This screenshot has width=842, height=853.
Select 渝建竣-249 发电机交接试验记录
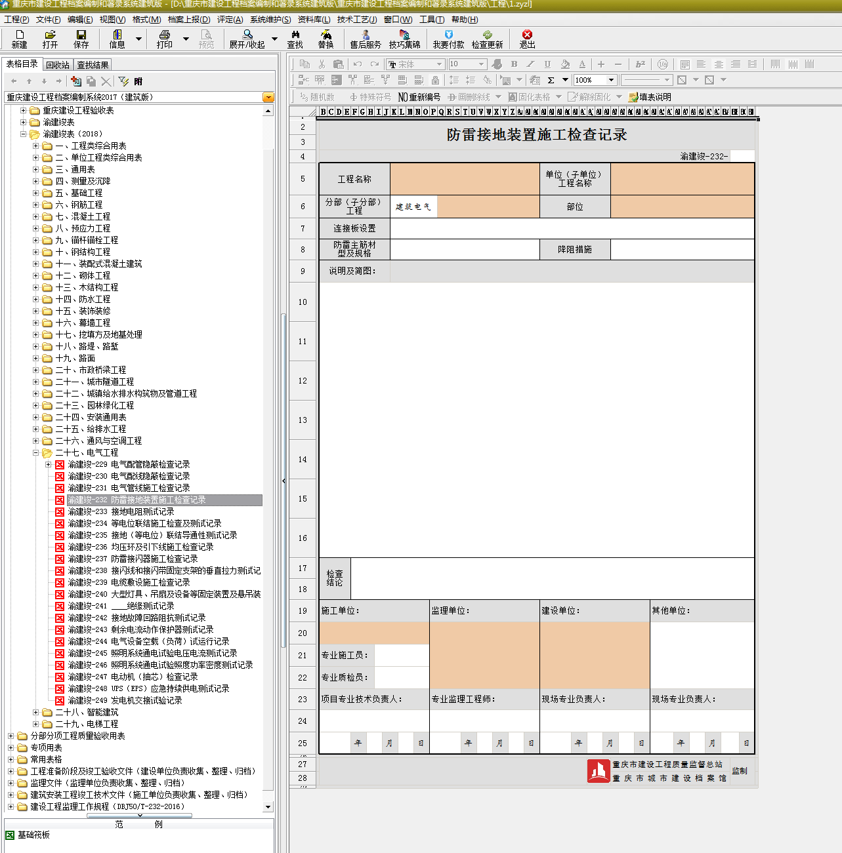pos(125,701)
